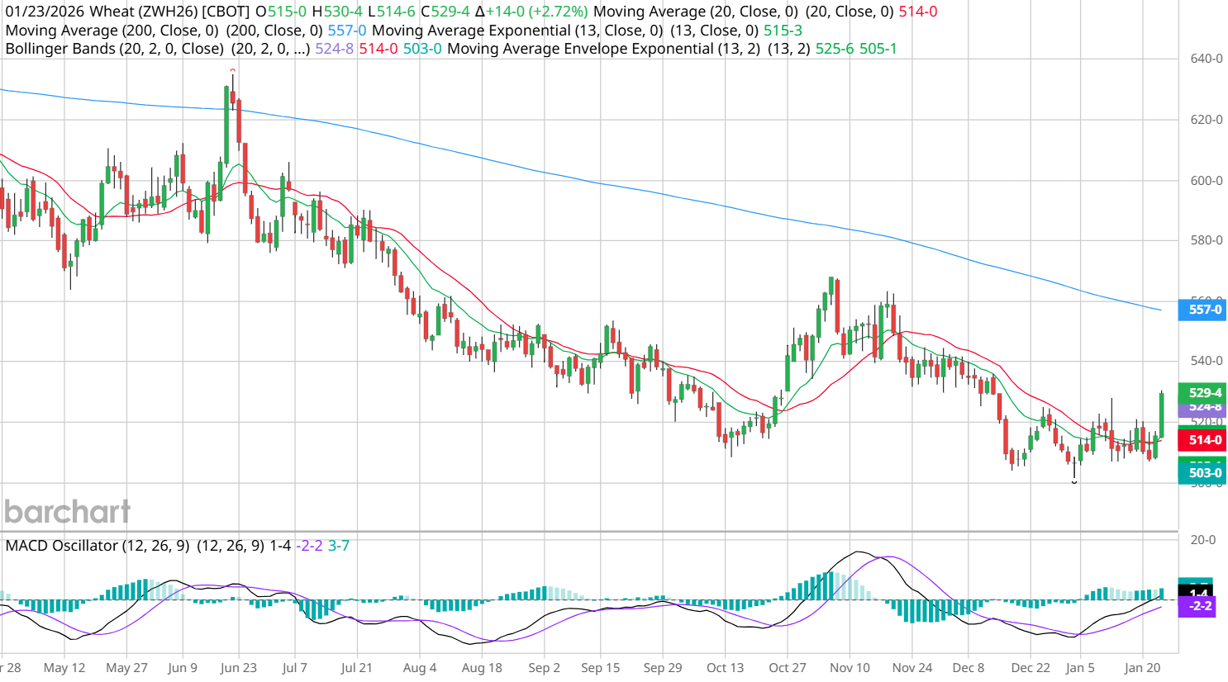The height and width of the screenshot is (682, 1228).
Task: Click the Moving Average Exponential (13, Close, 0) label
Action: [x=517, y=31]
